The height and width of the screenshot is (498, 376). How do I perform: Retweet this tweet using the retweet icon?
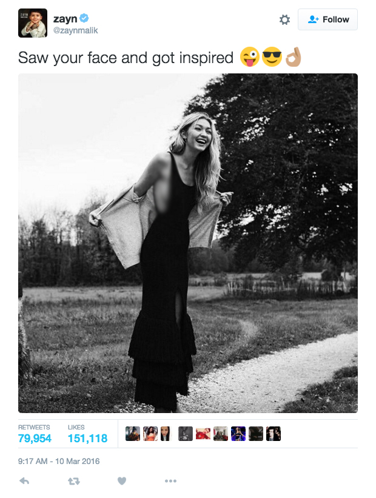click(73, 481)
